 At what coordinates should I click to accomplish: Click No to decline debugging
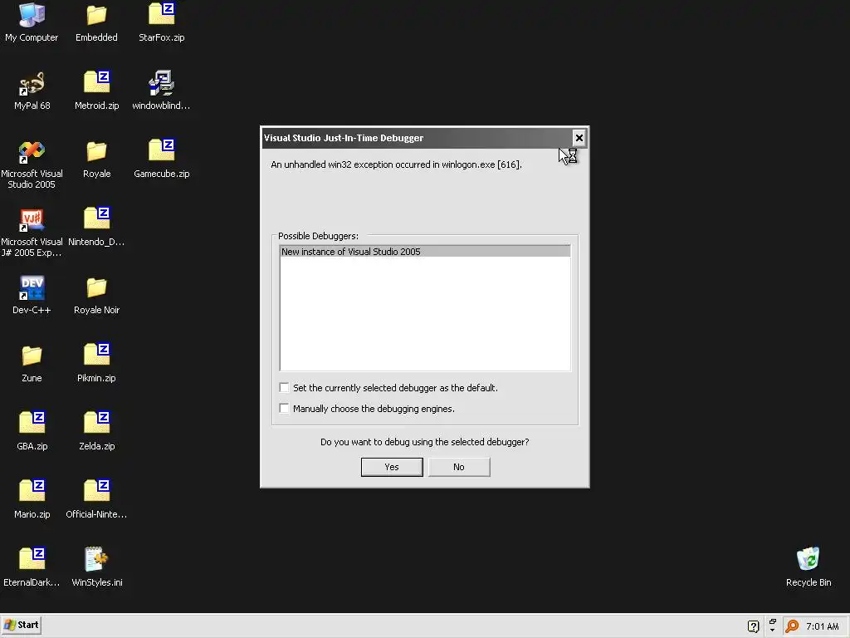(x=459, y=467)
